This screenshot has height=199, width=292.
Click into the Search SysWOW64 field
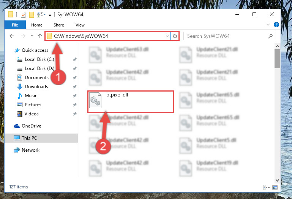coord(229,36)
